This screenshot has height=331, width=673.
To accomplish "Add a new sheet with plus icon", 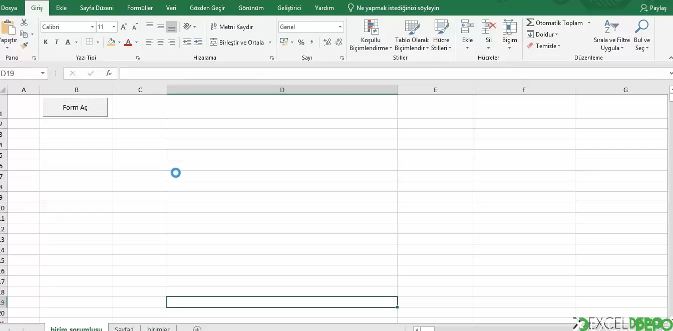I will click(x=197, y=328).
